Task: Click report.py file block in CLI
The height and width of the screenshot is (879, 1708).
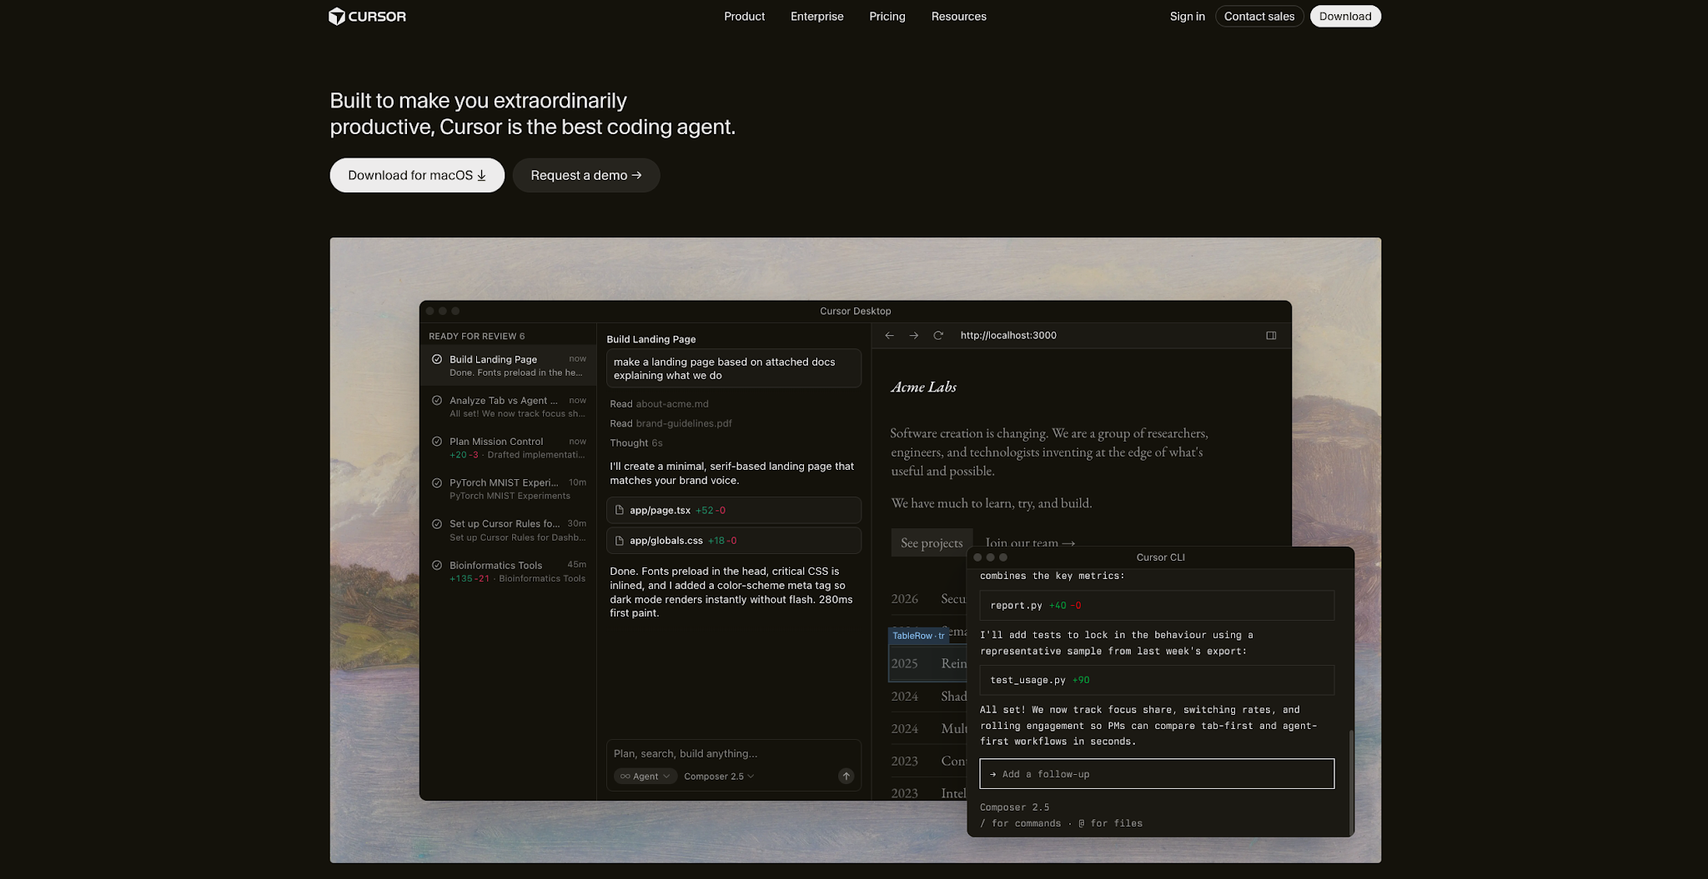Action: click(x=1156, y=606)
